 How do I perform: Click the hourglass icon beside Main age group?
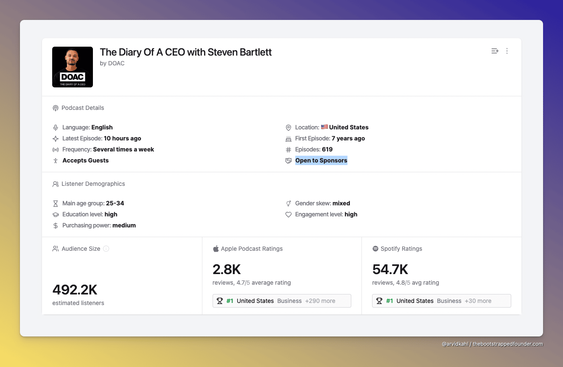point(56,204)
